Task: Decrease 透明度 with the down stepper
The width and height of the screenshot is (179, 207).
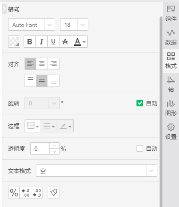Action: tap(54, 151)
